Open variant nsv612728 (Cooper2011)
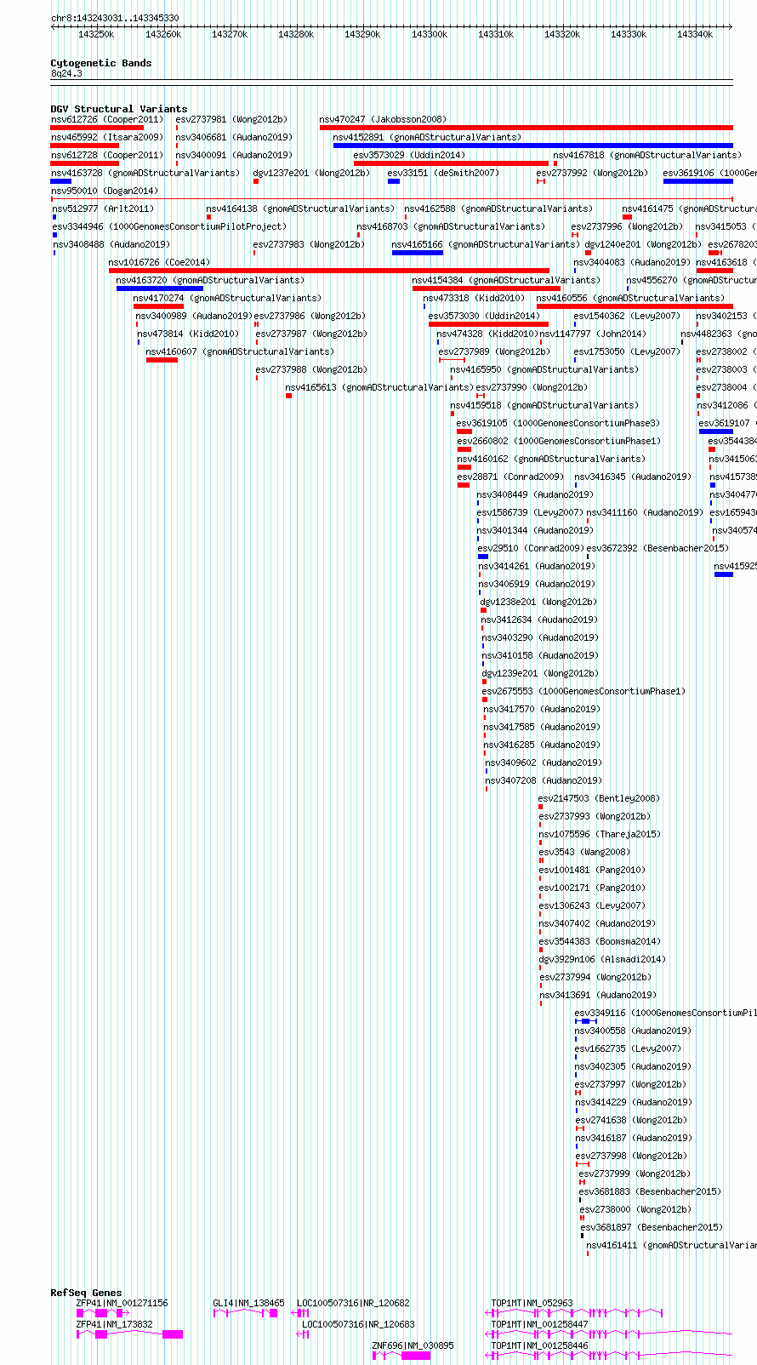Viewport: 757px width, 1365px height. pos(107,155)
